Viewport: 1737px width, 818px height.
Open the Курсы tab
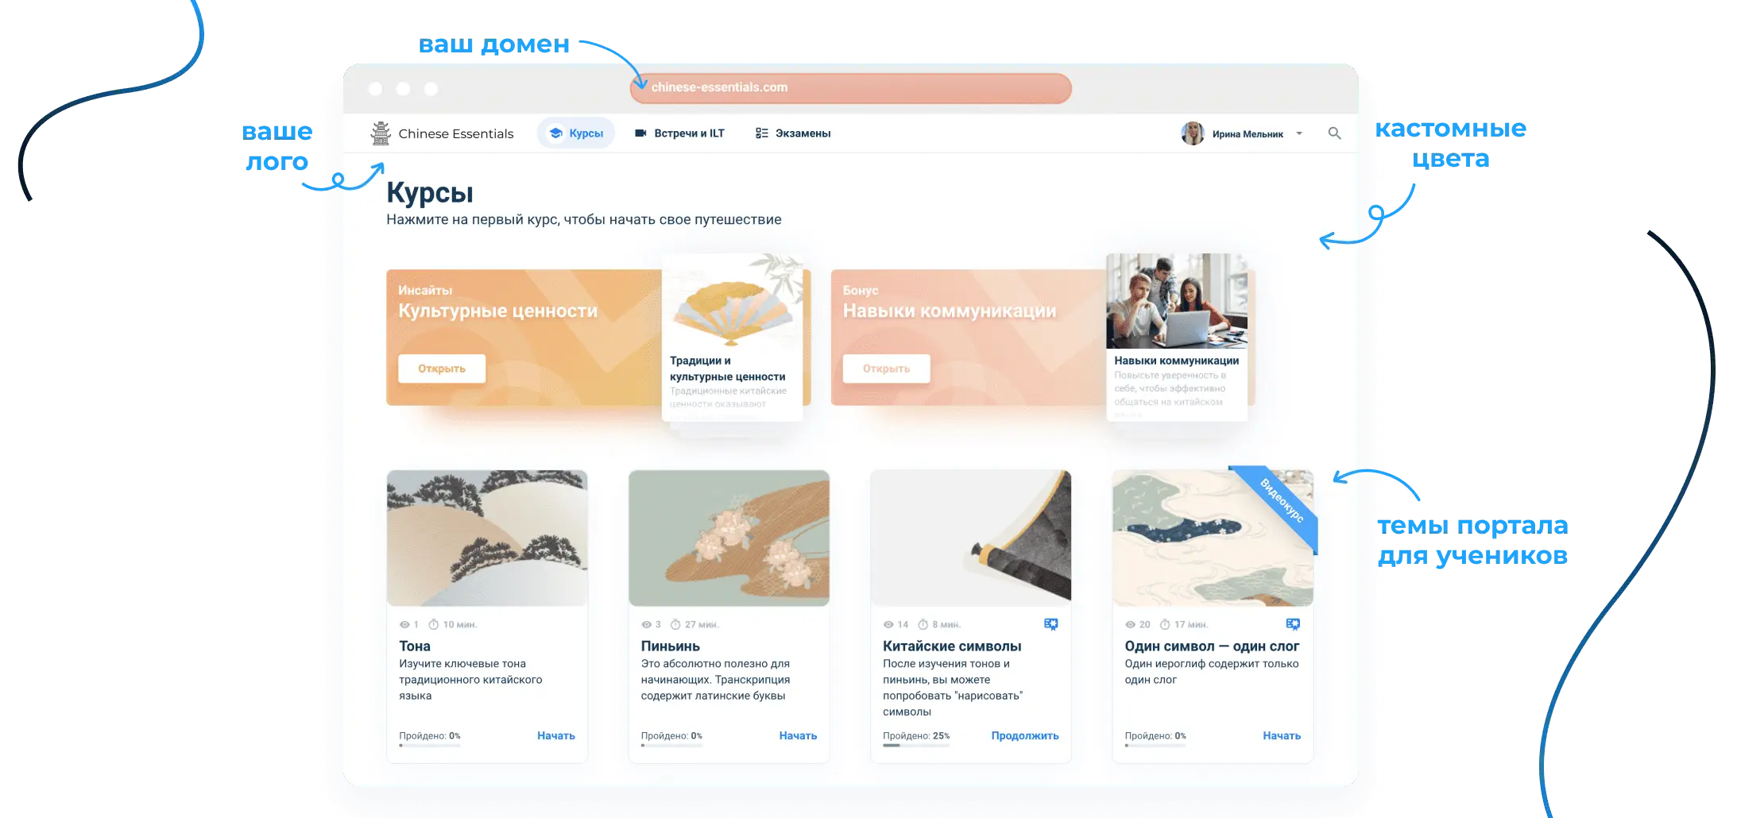(x=576, y=133)
